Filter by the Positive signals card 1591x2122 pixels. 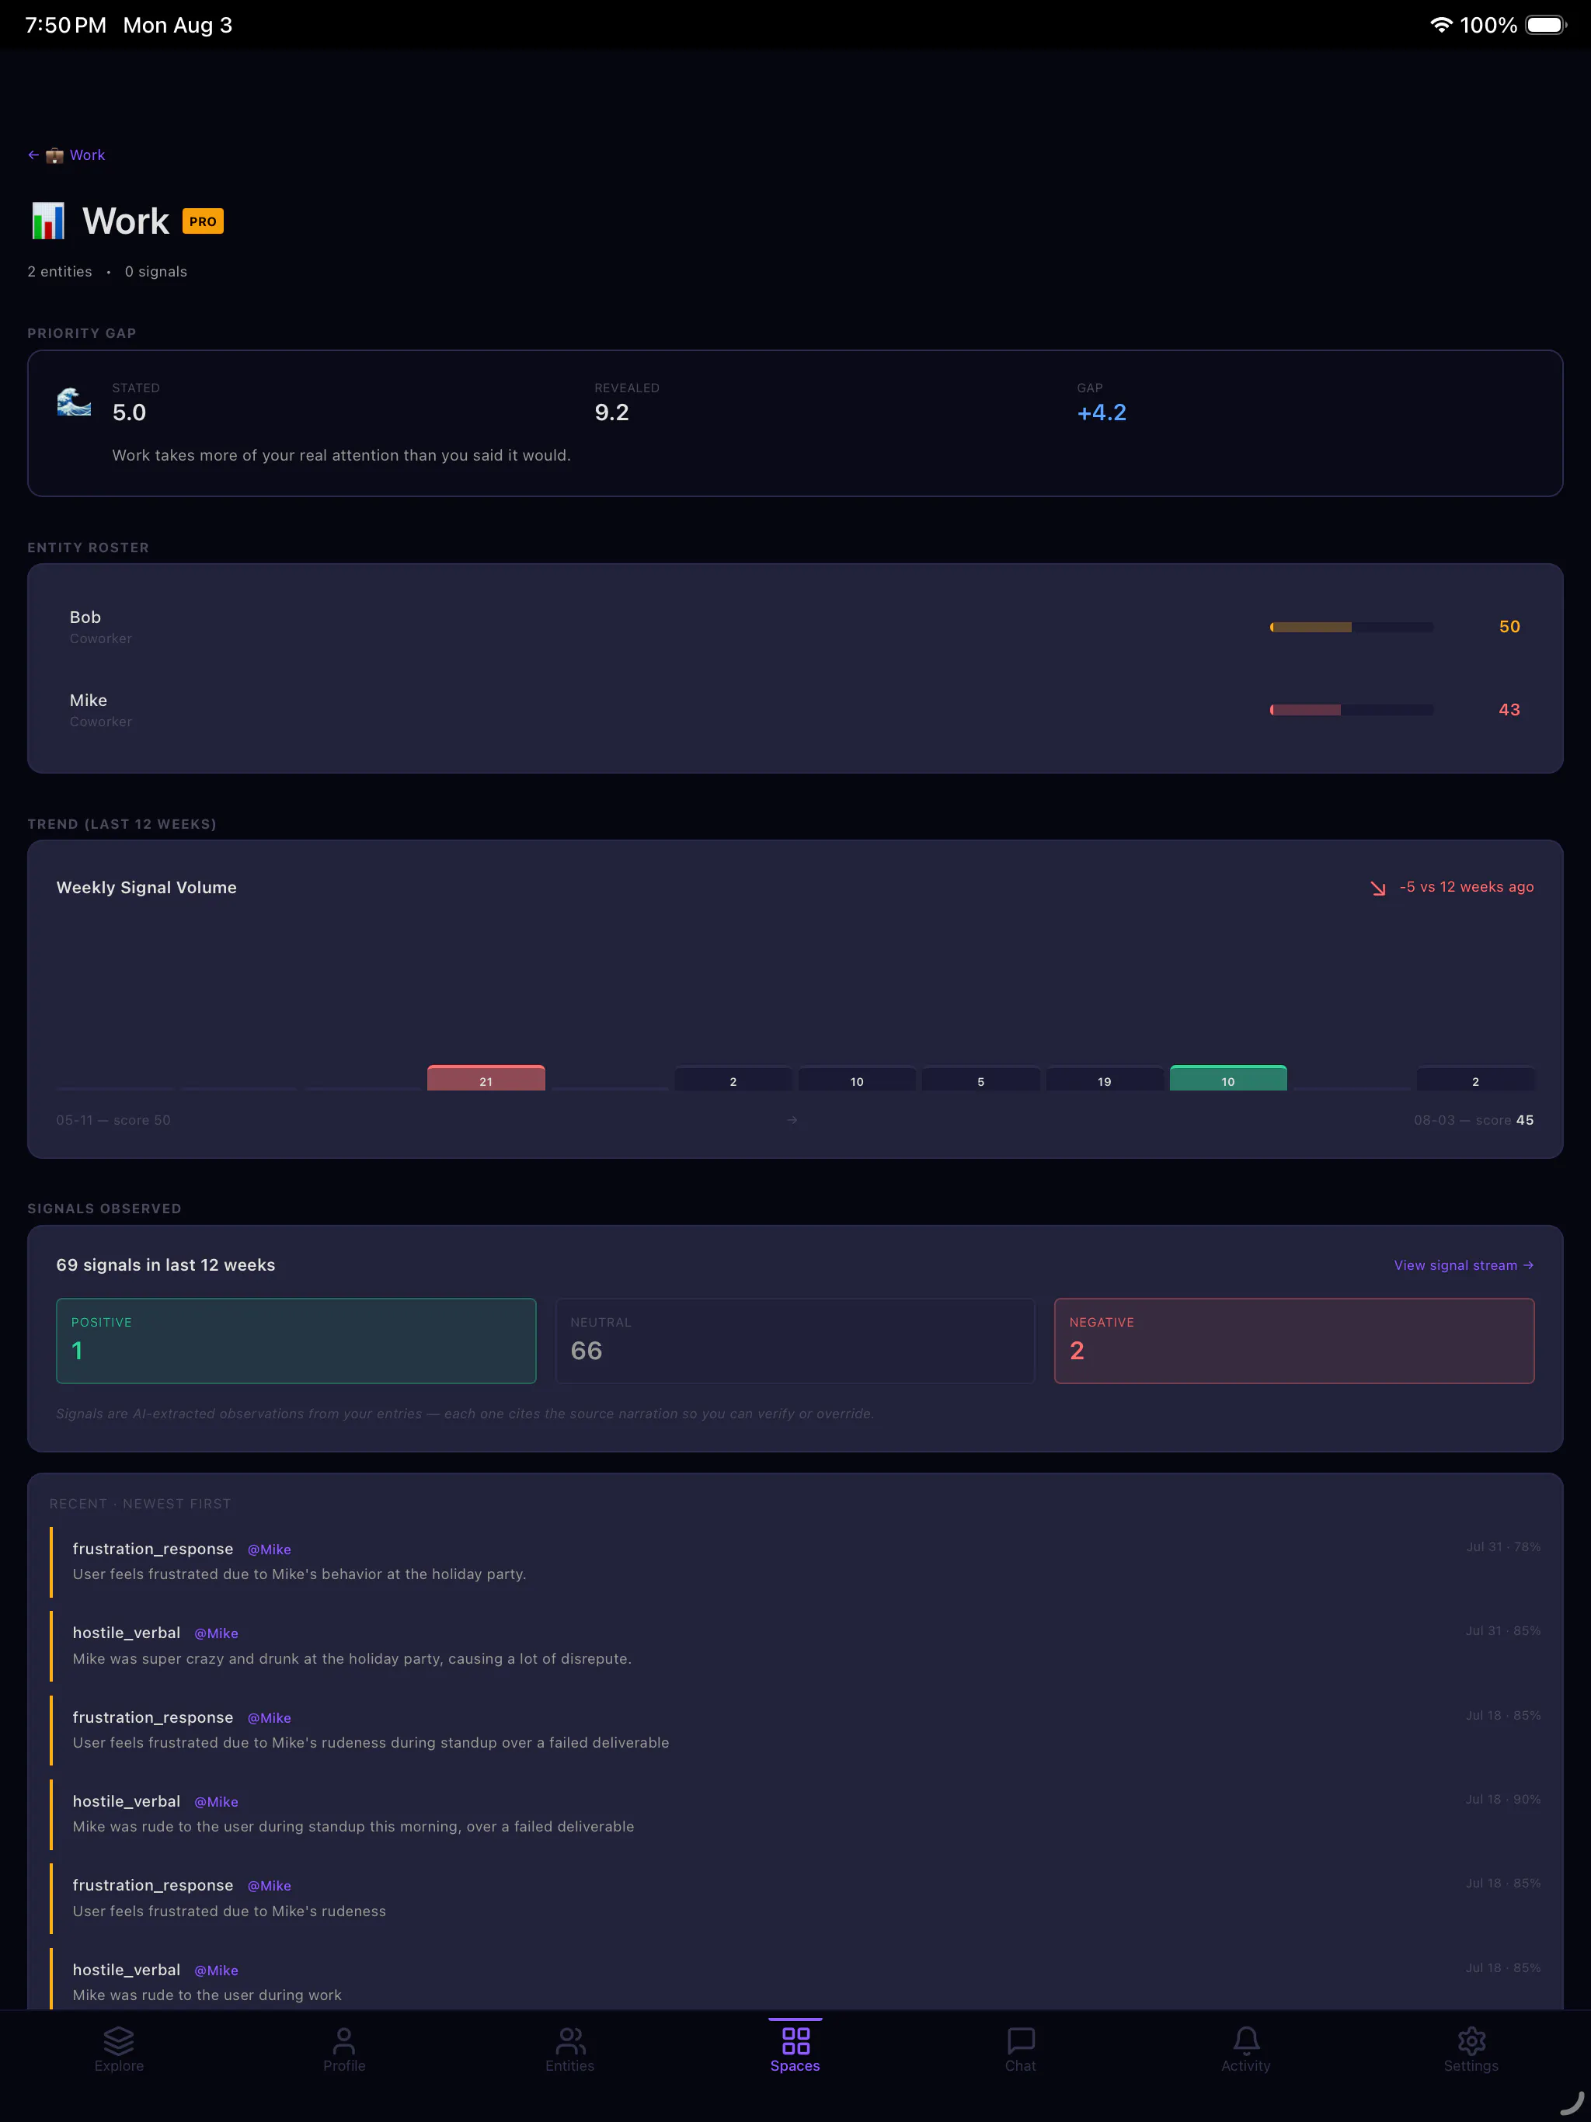[x=295, y=1340]
